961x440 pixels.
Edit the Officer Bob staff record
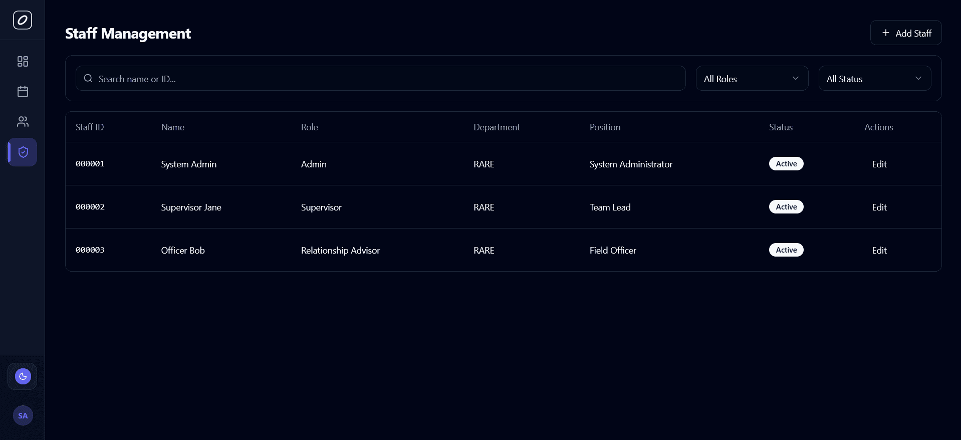[879, 251]
